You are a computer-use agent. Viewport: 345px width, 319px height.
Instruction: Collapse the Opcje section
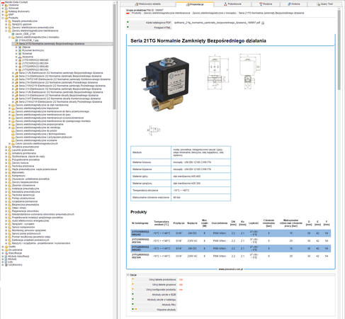click(x=128, y=275)
